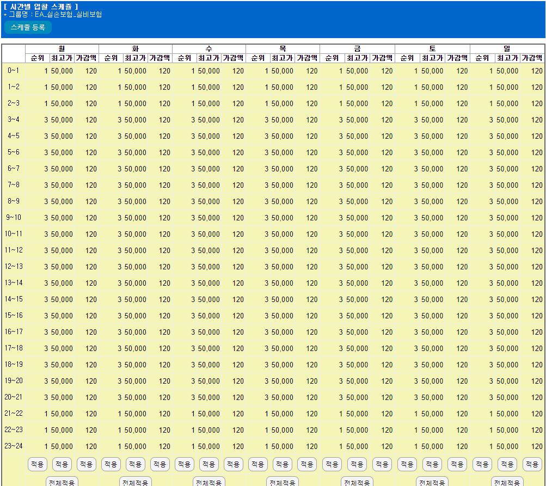Select the 목 day header
546x486 pixels.
pyautogui.click(x=283, y=49)
